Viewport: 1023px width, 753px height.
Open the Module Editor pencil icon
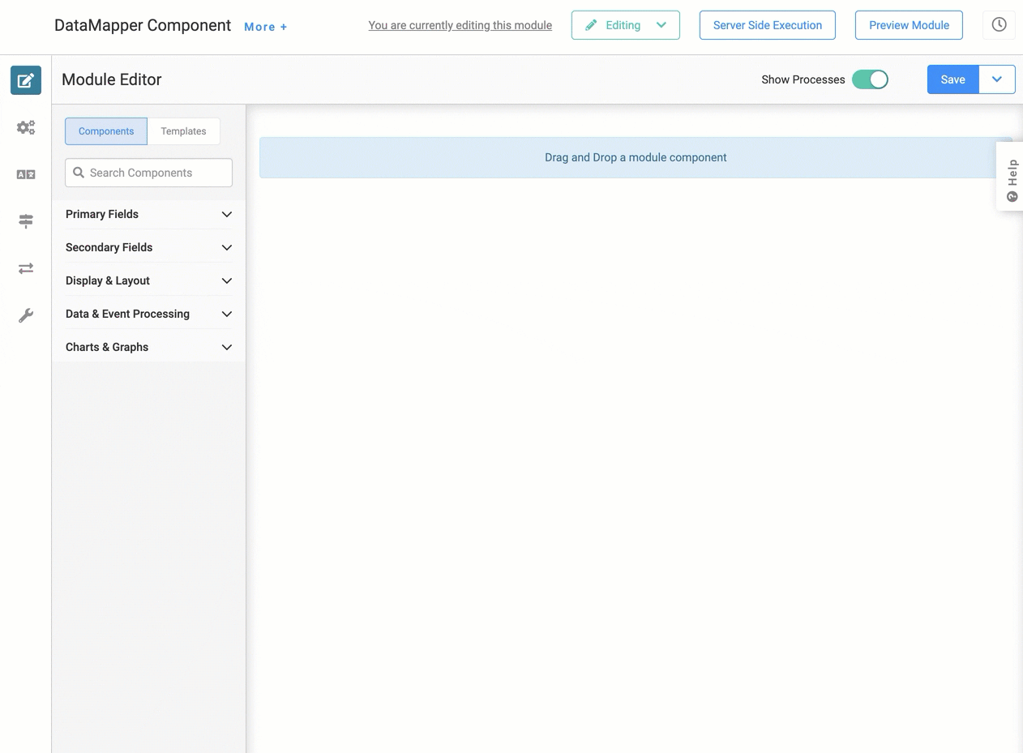click(26, 80)
